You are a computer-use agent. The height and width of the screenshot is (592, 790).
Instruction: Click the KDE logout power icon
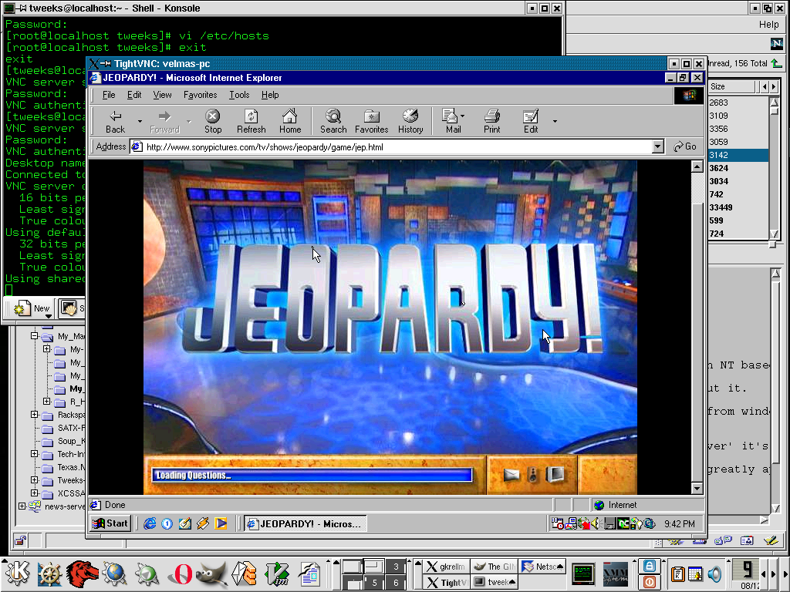[650, 583]
